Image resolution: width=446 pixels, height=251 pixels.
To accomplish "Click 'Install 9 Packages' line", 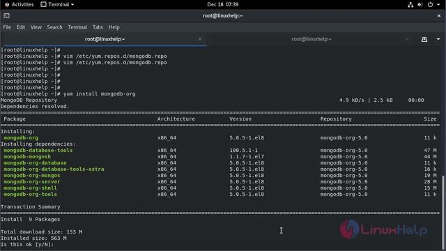I will point(31,220).
